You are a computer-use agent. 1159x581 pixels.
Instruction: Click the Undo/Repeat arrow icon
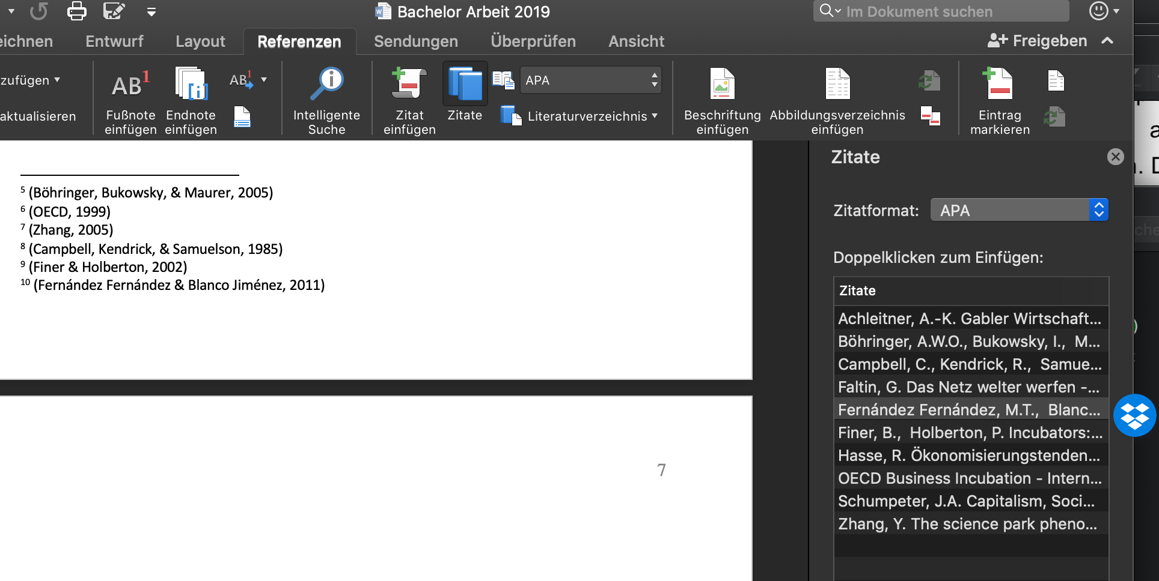tap(38, 11)
